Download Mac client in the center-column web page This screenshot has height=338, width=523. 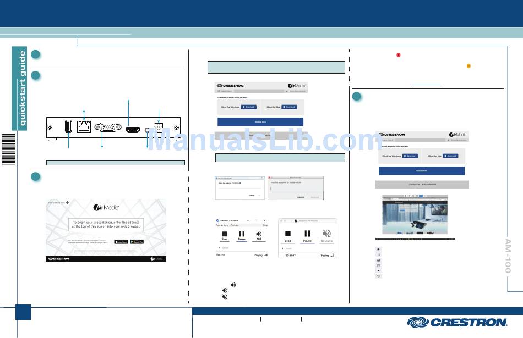[289, 107]
